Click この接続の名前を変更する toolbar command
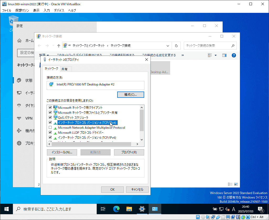The image size is (269, 220). pyautogui.click(x=159, y=55)
